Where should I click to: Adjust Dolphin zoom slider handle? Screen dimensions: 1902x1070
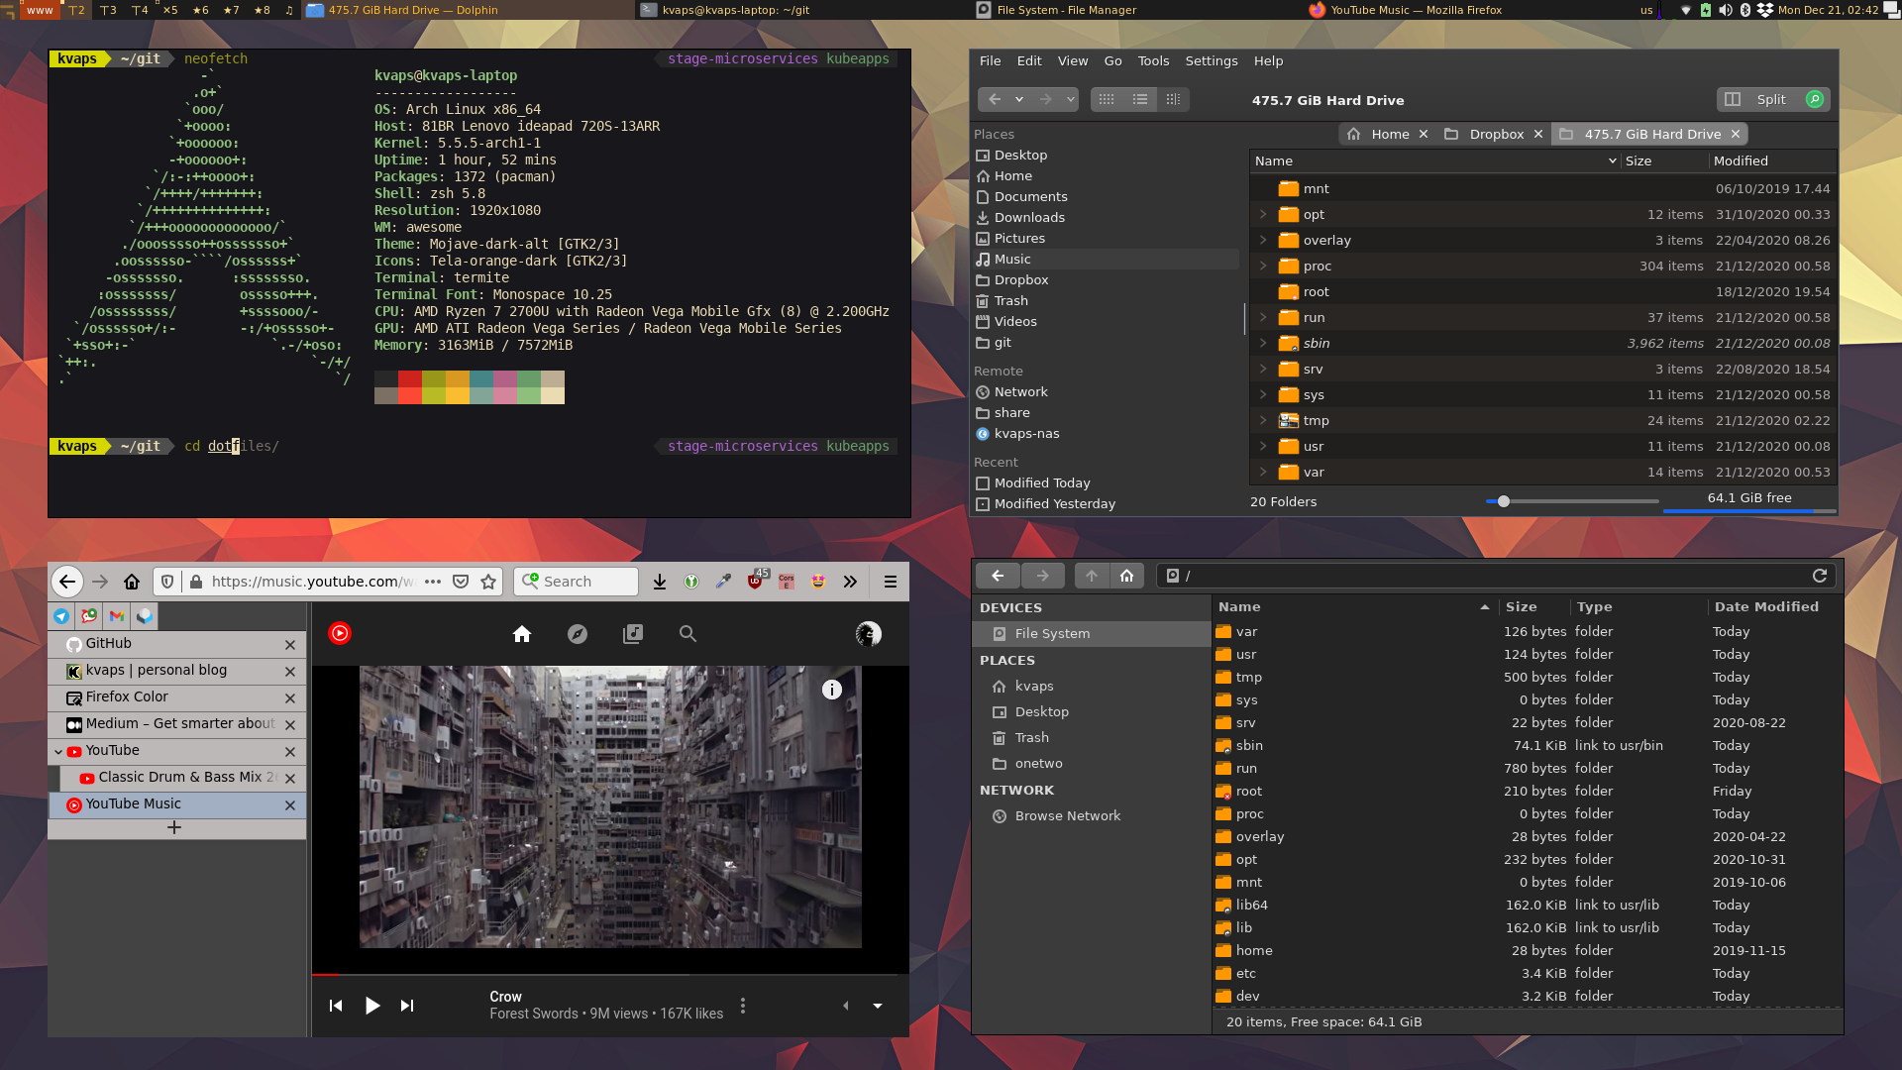pos(1503,501)
